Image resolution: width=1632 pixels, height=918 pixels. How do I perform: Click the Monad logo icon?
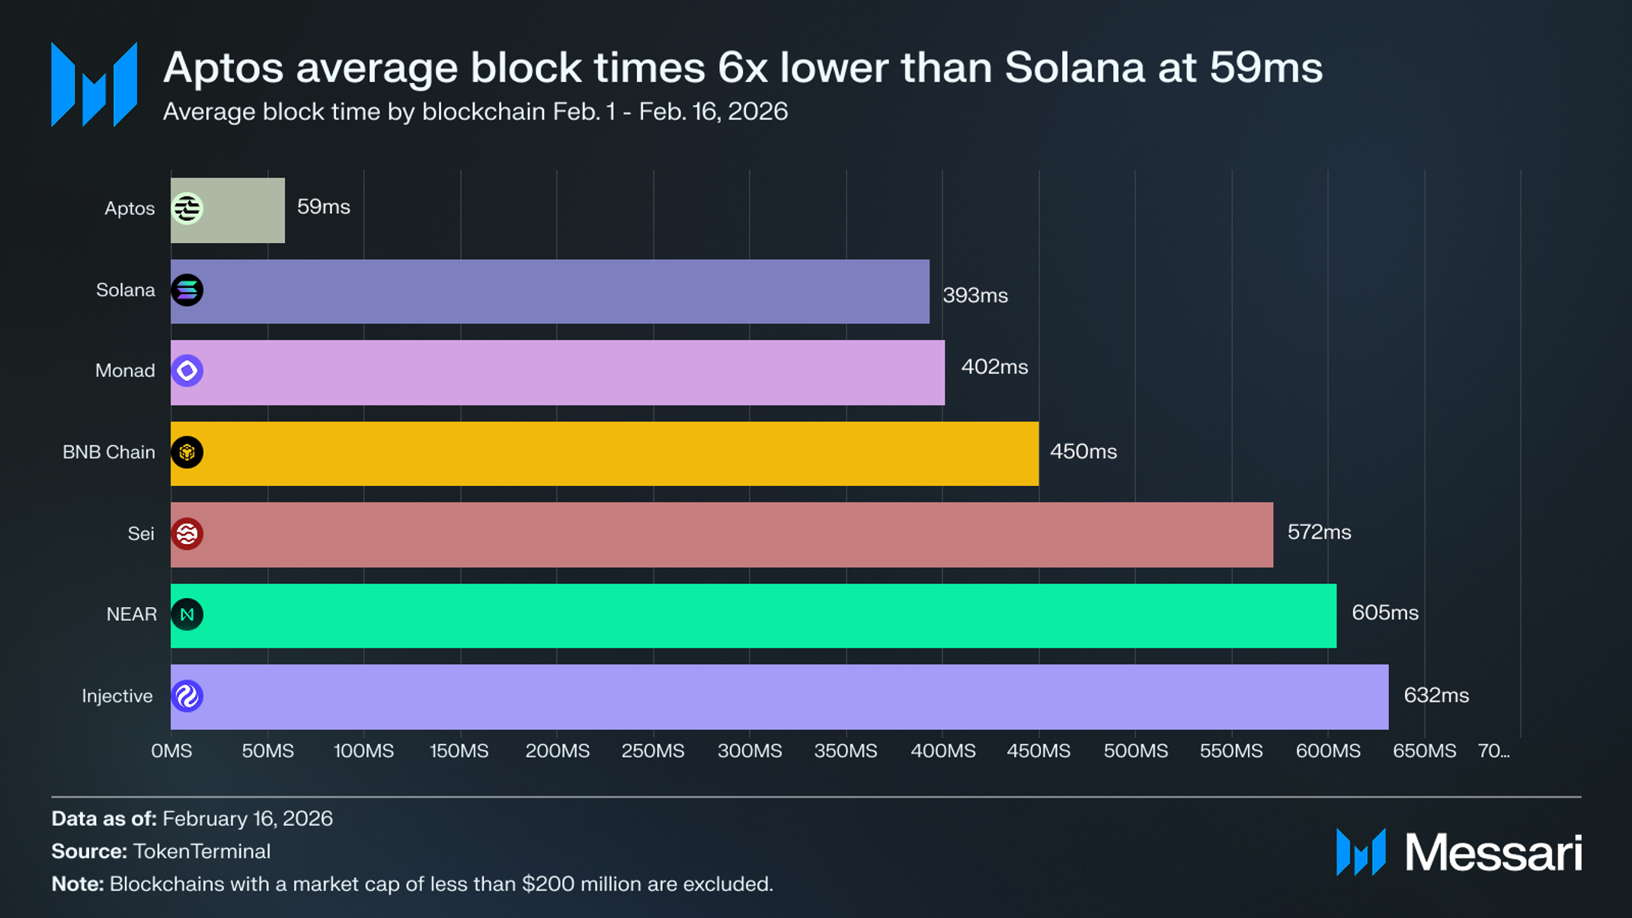[187, 371]
